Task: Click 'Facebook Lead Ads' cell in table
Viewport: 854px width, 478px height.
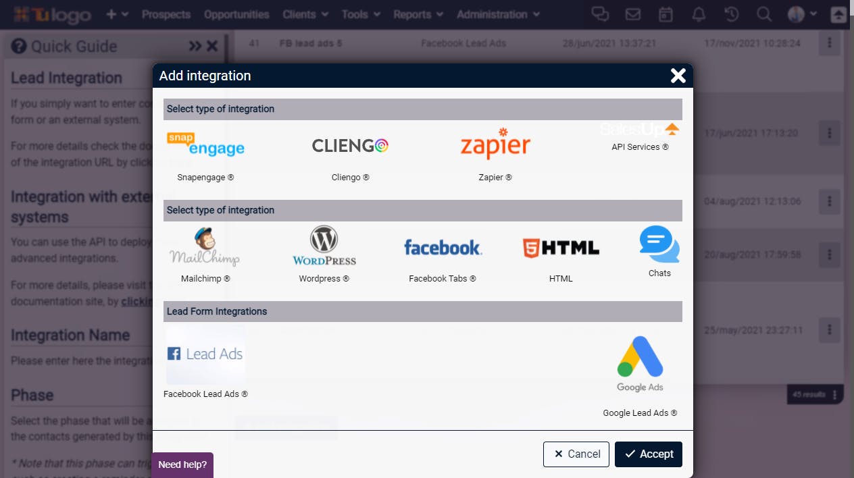Action: (463, 43)
